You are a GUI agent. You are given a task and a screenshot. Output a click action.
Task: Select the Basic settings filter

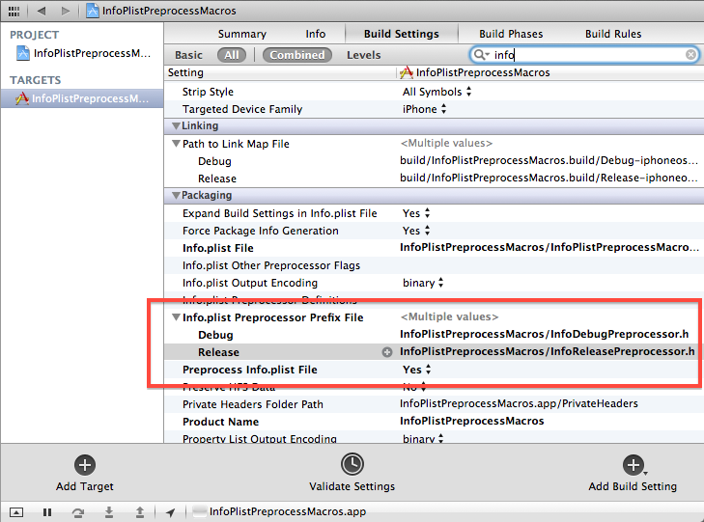click(x=188, y=55)
